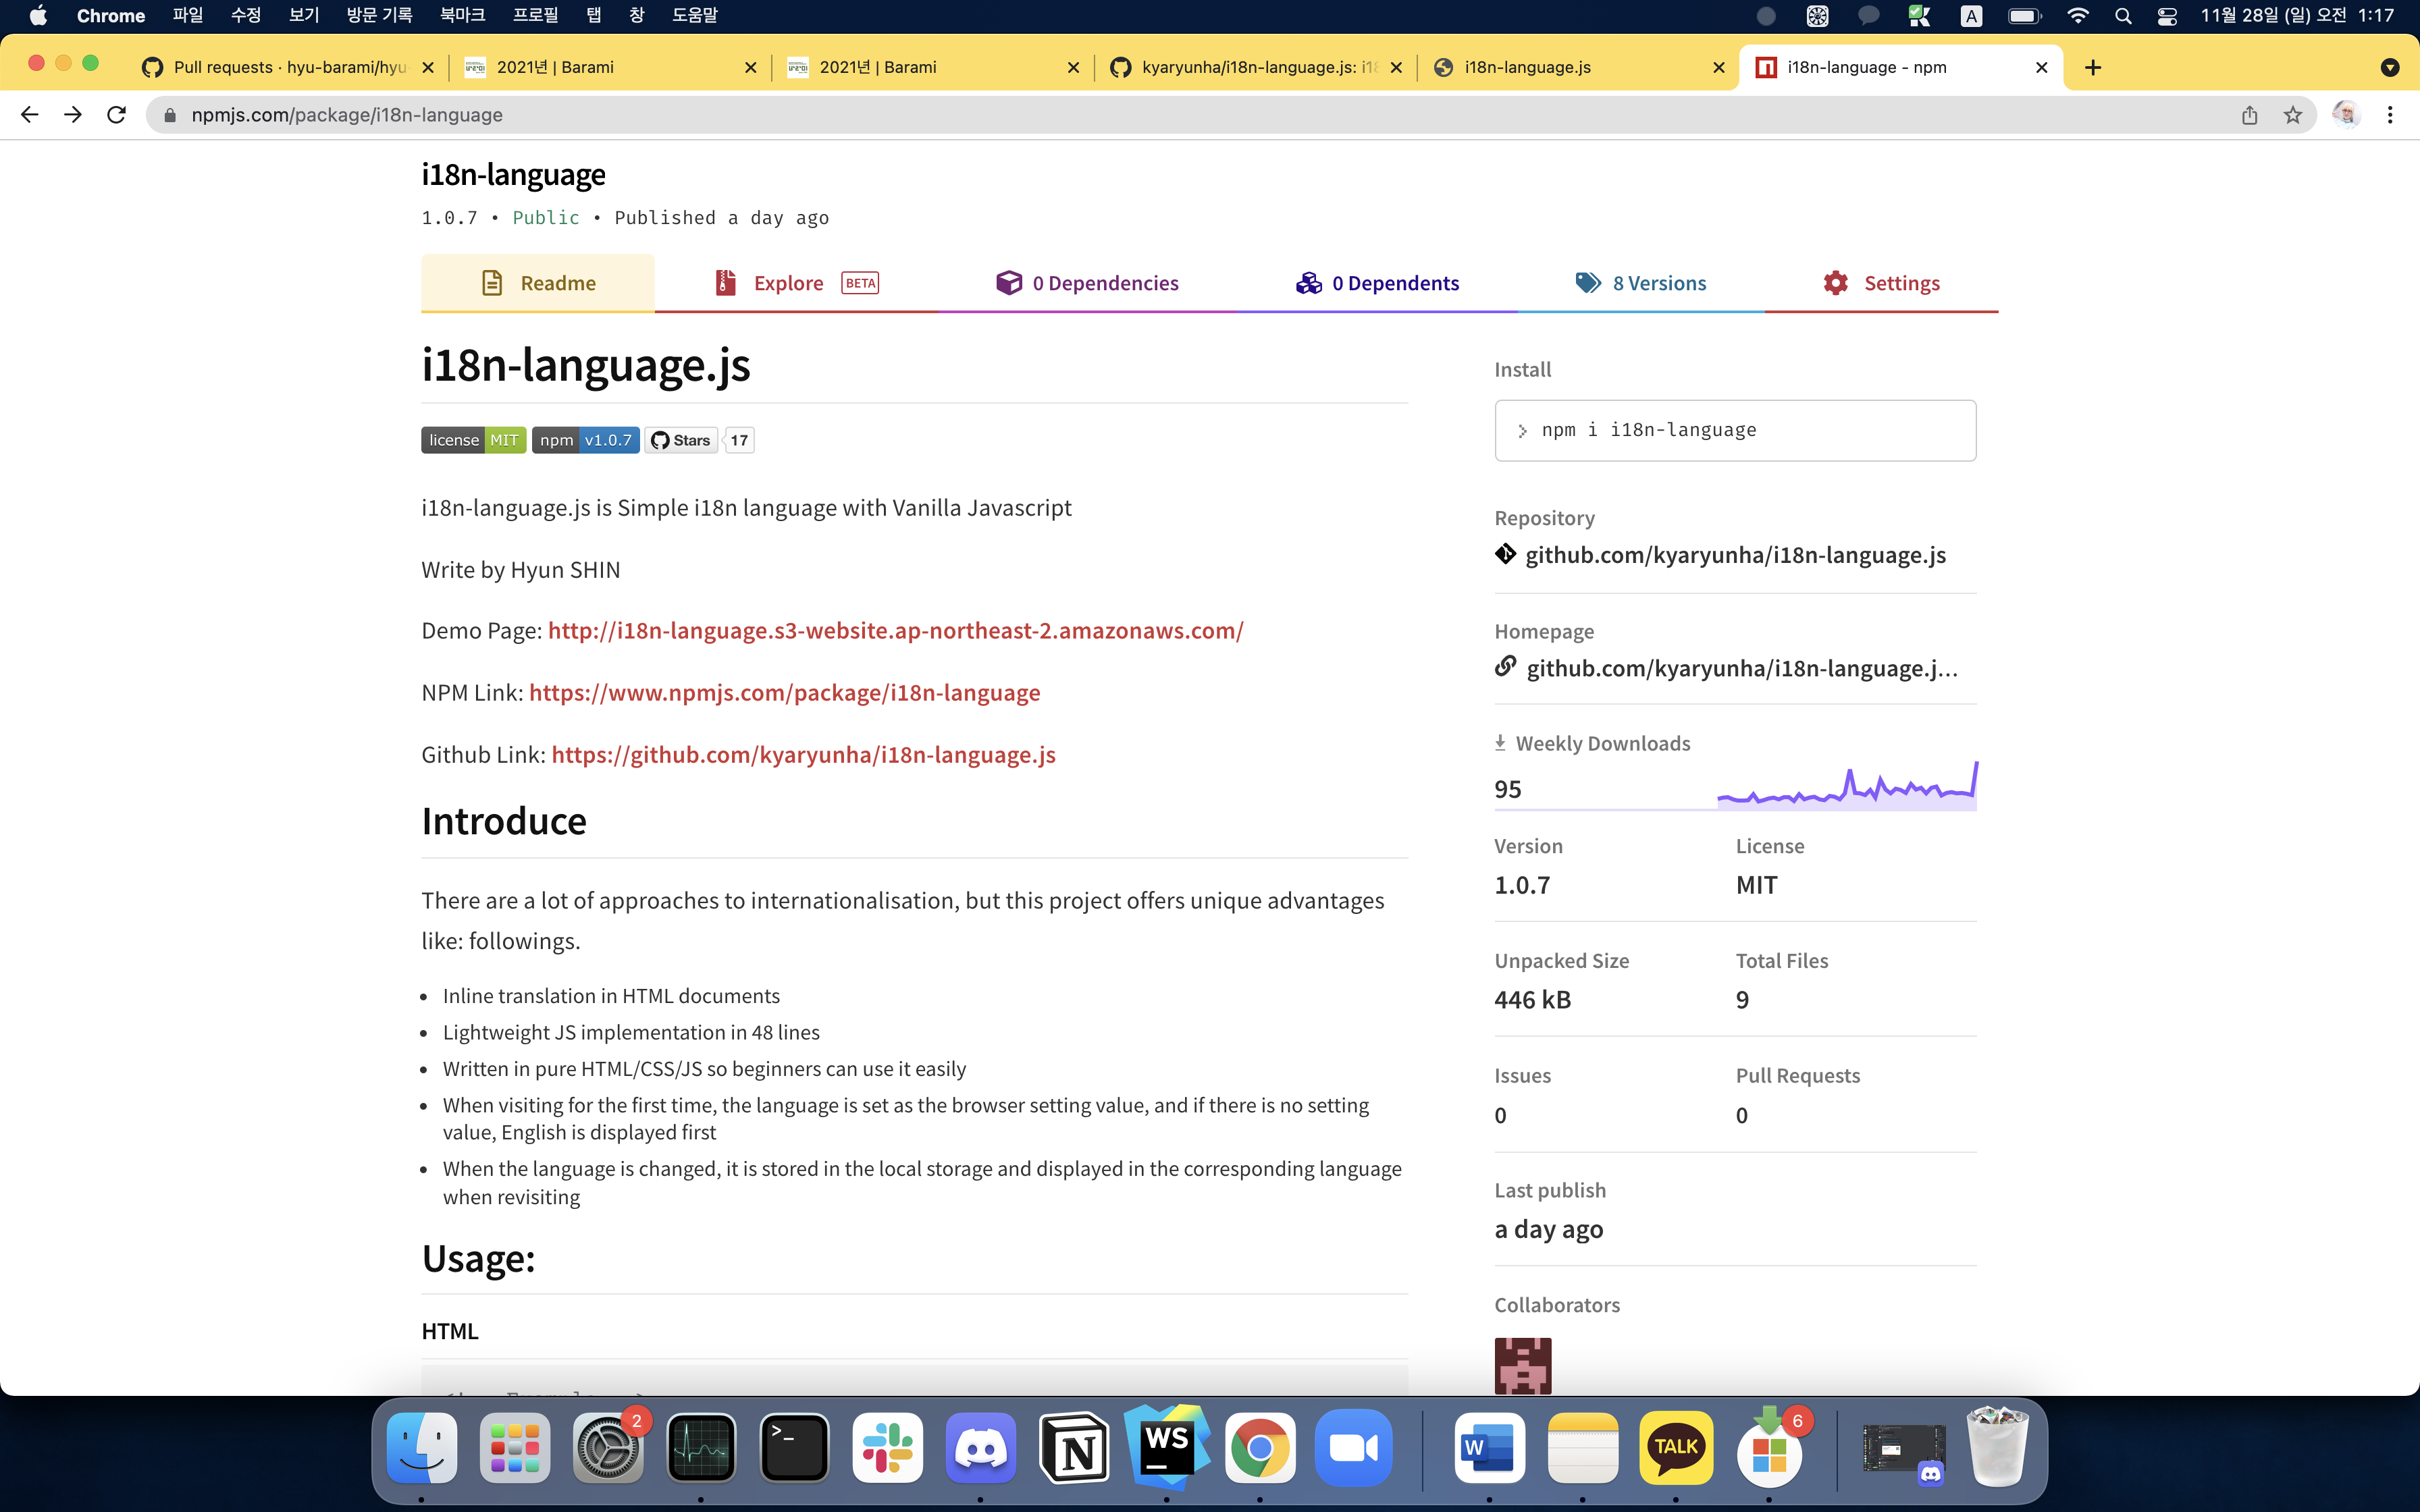
Task: Click the address bar URL field
Action: click(x=1190, y=115)
